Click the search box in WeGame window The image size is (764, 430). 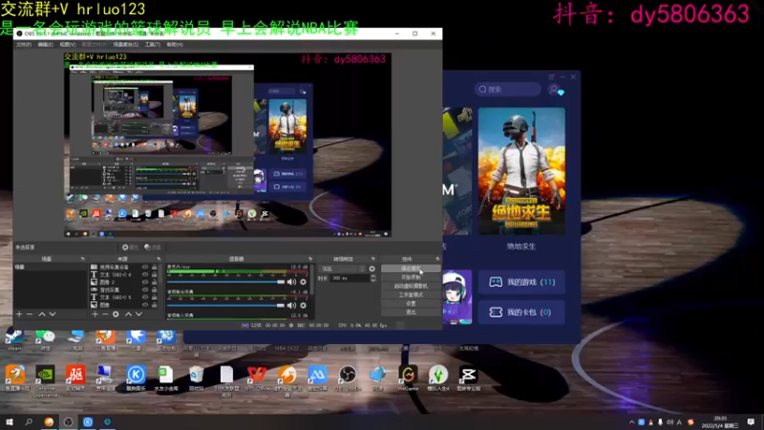507,90
